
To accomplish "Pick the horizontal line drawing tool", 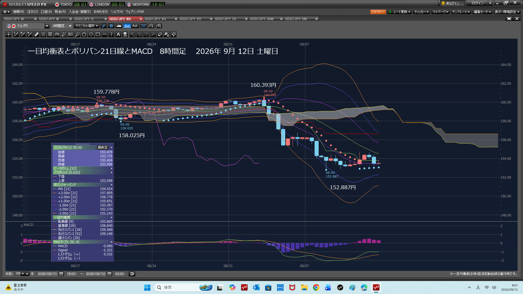I will tap(105, 34).
